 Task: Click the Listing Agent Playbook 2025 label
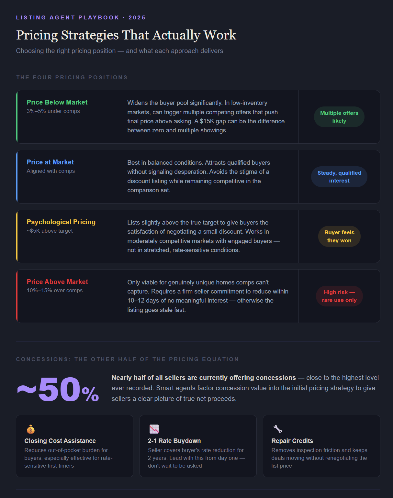pyautogui.click(x=81, y=17)
